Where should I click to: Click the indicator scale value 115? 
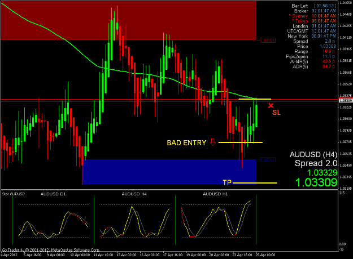tap(342, 193)
